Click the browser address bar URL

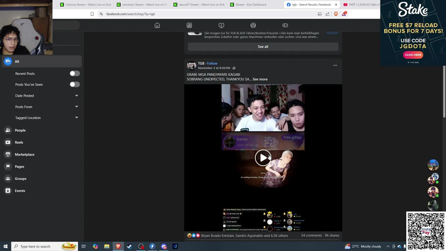131,14
